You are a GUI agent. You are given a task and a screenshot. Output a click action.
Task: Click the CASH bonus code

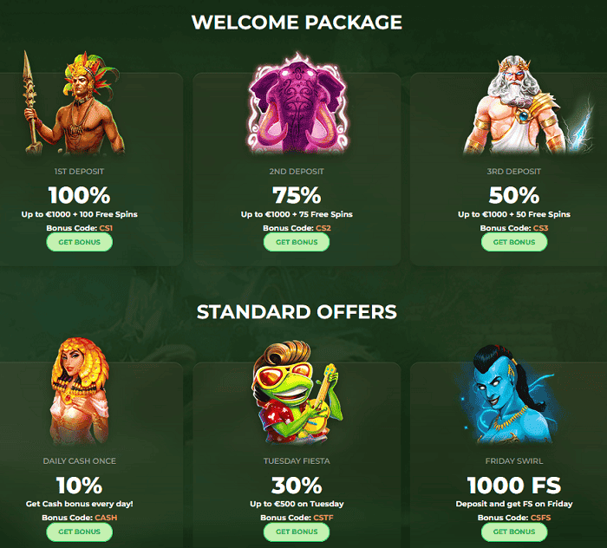(106, 518)
